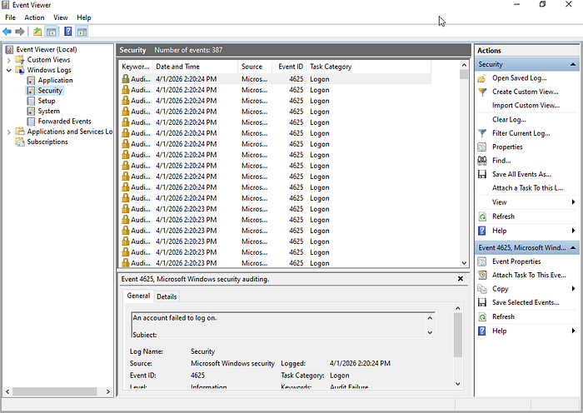Image resolution: width=583 pixels, height=413 pixels.
Task: Click the Up One Level folder icon
Action: coord(37,32)
